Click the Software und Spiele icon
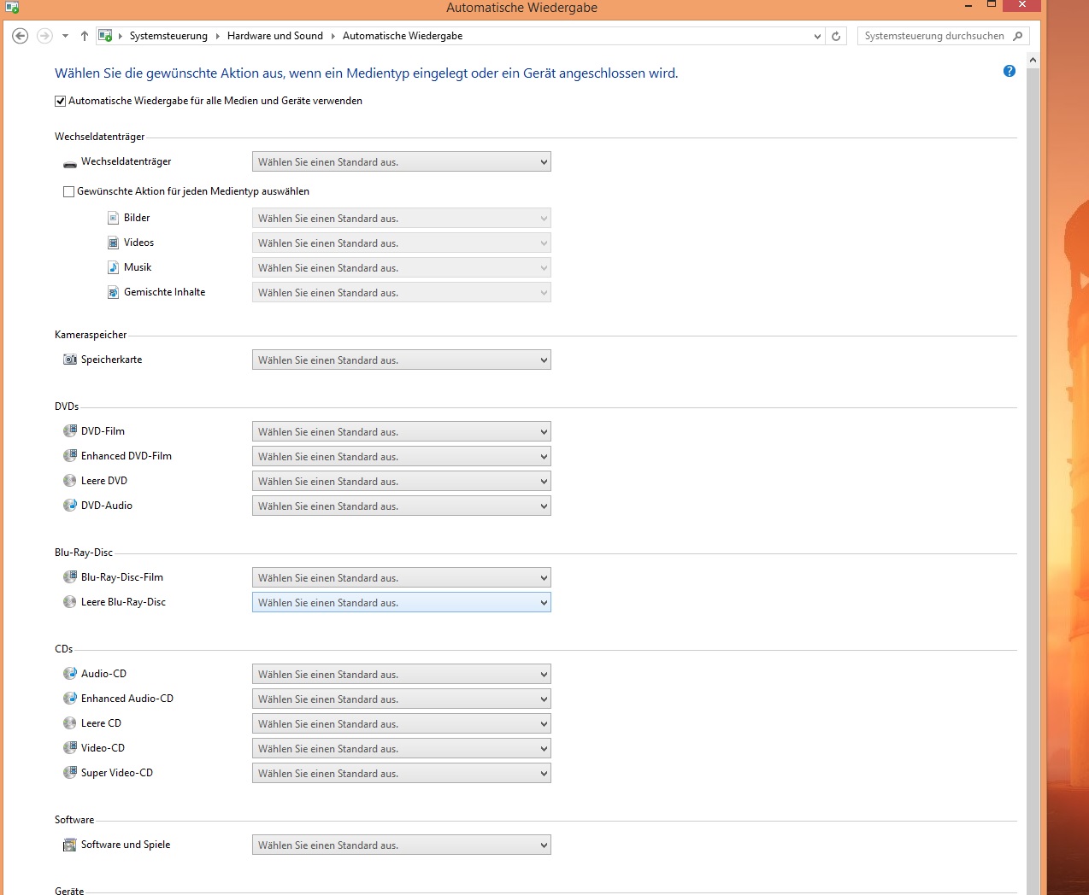The height and width of the screenshot is (895, 1089). 70,845
